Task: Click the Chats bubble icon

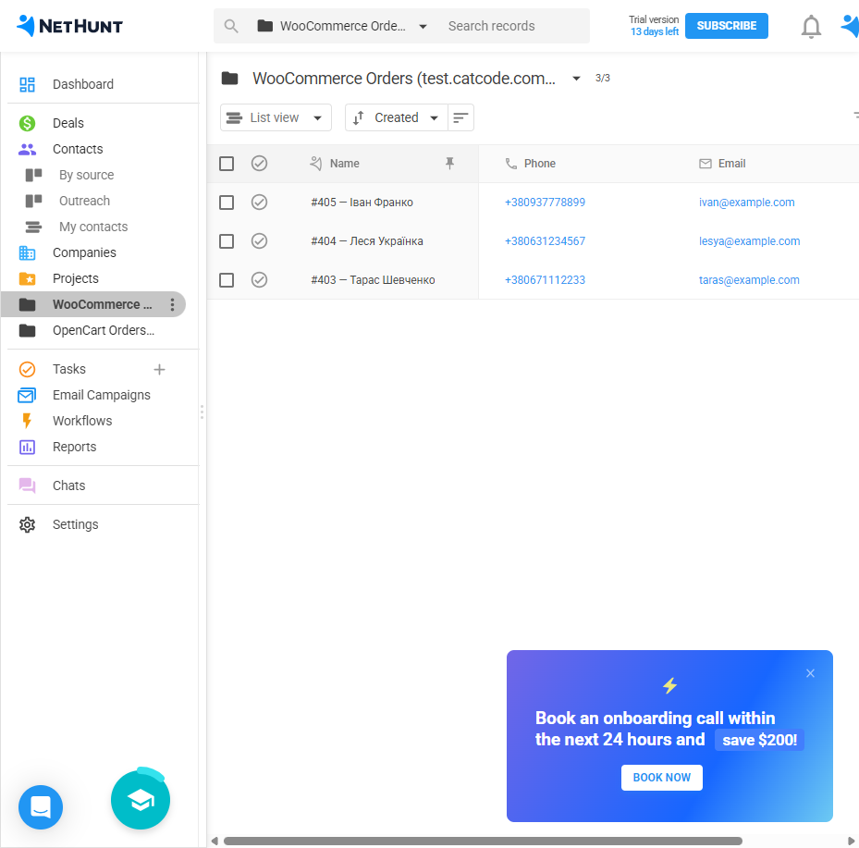Action: 27,485
